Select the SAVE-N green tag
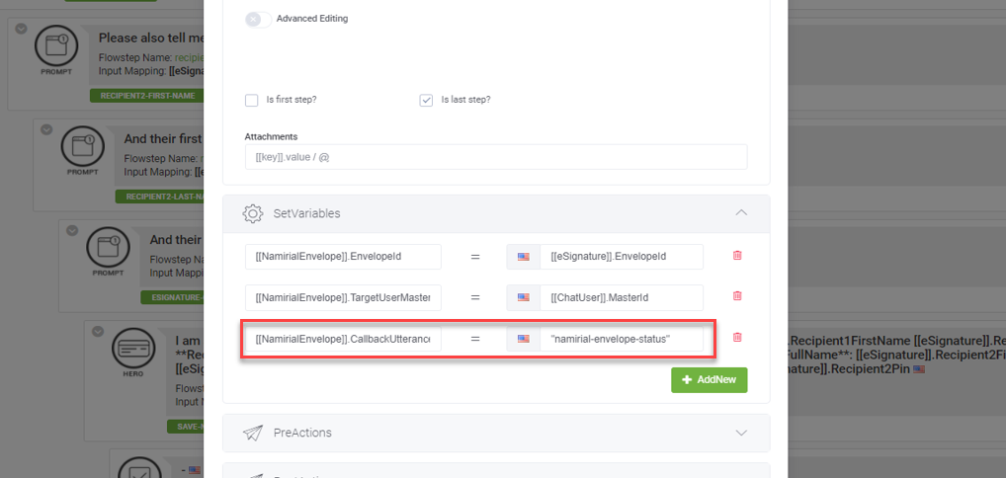Image resolution: width=1006 pixels, height=478 pixels. click(x=186, y=426)
